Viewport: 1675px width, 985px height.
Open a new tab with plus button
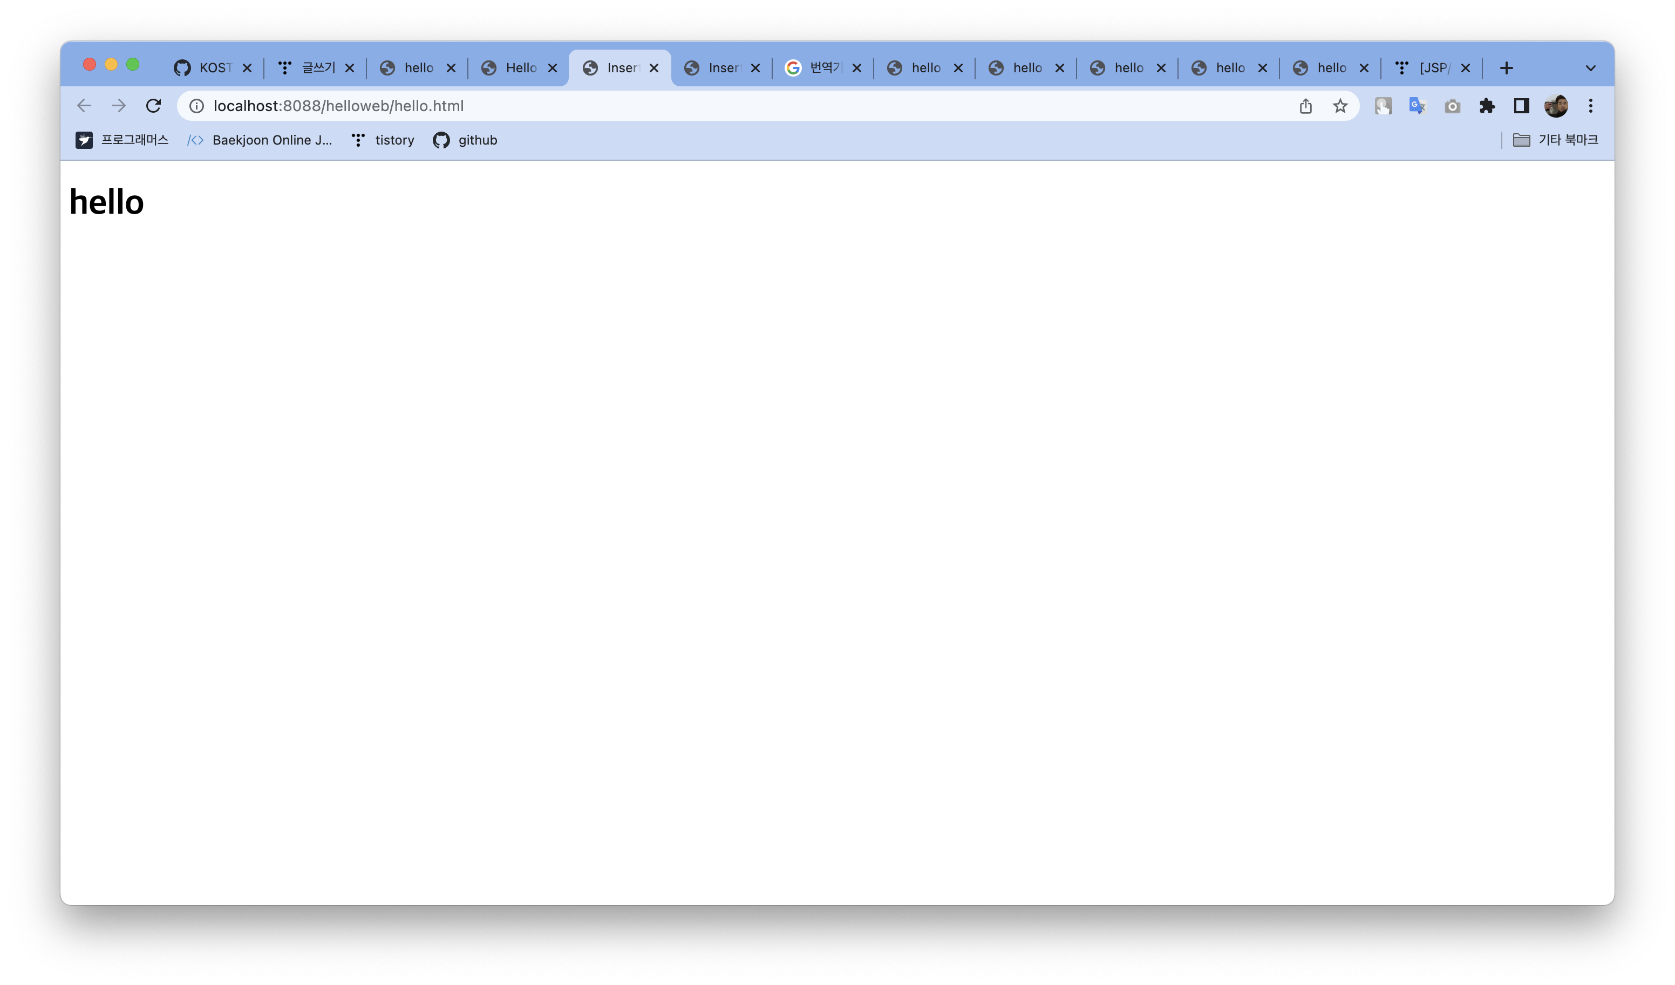point(1507,68)
